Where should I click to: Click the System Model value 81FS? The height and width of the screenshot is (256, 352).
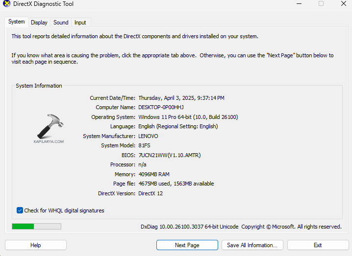click(x=144, y=145)
